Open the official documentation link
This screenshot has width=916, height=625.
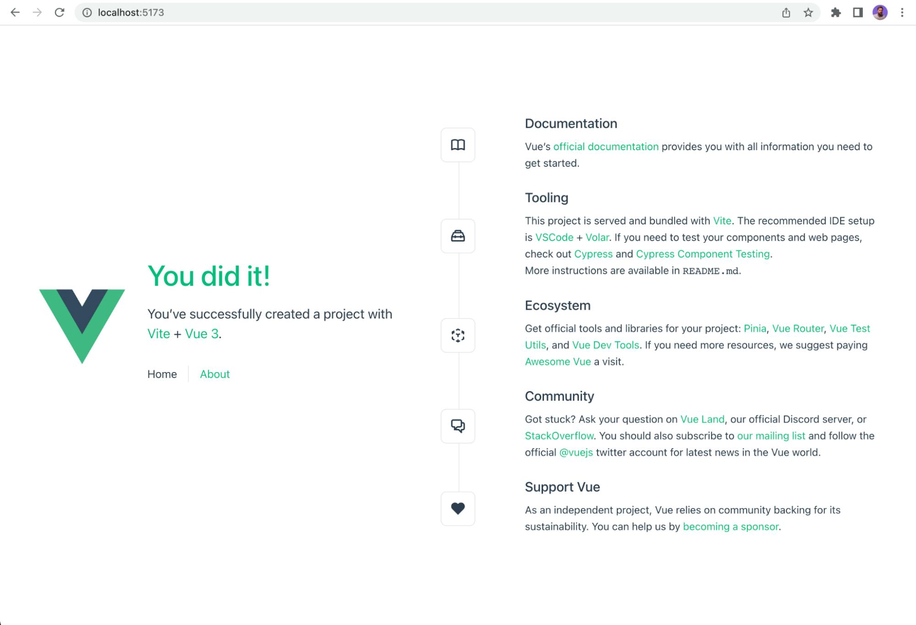(605, 147)
